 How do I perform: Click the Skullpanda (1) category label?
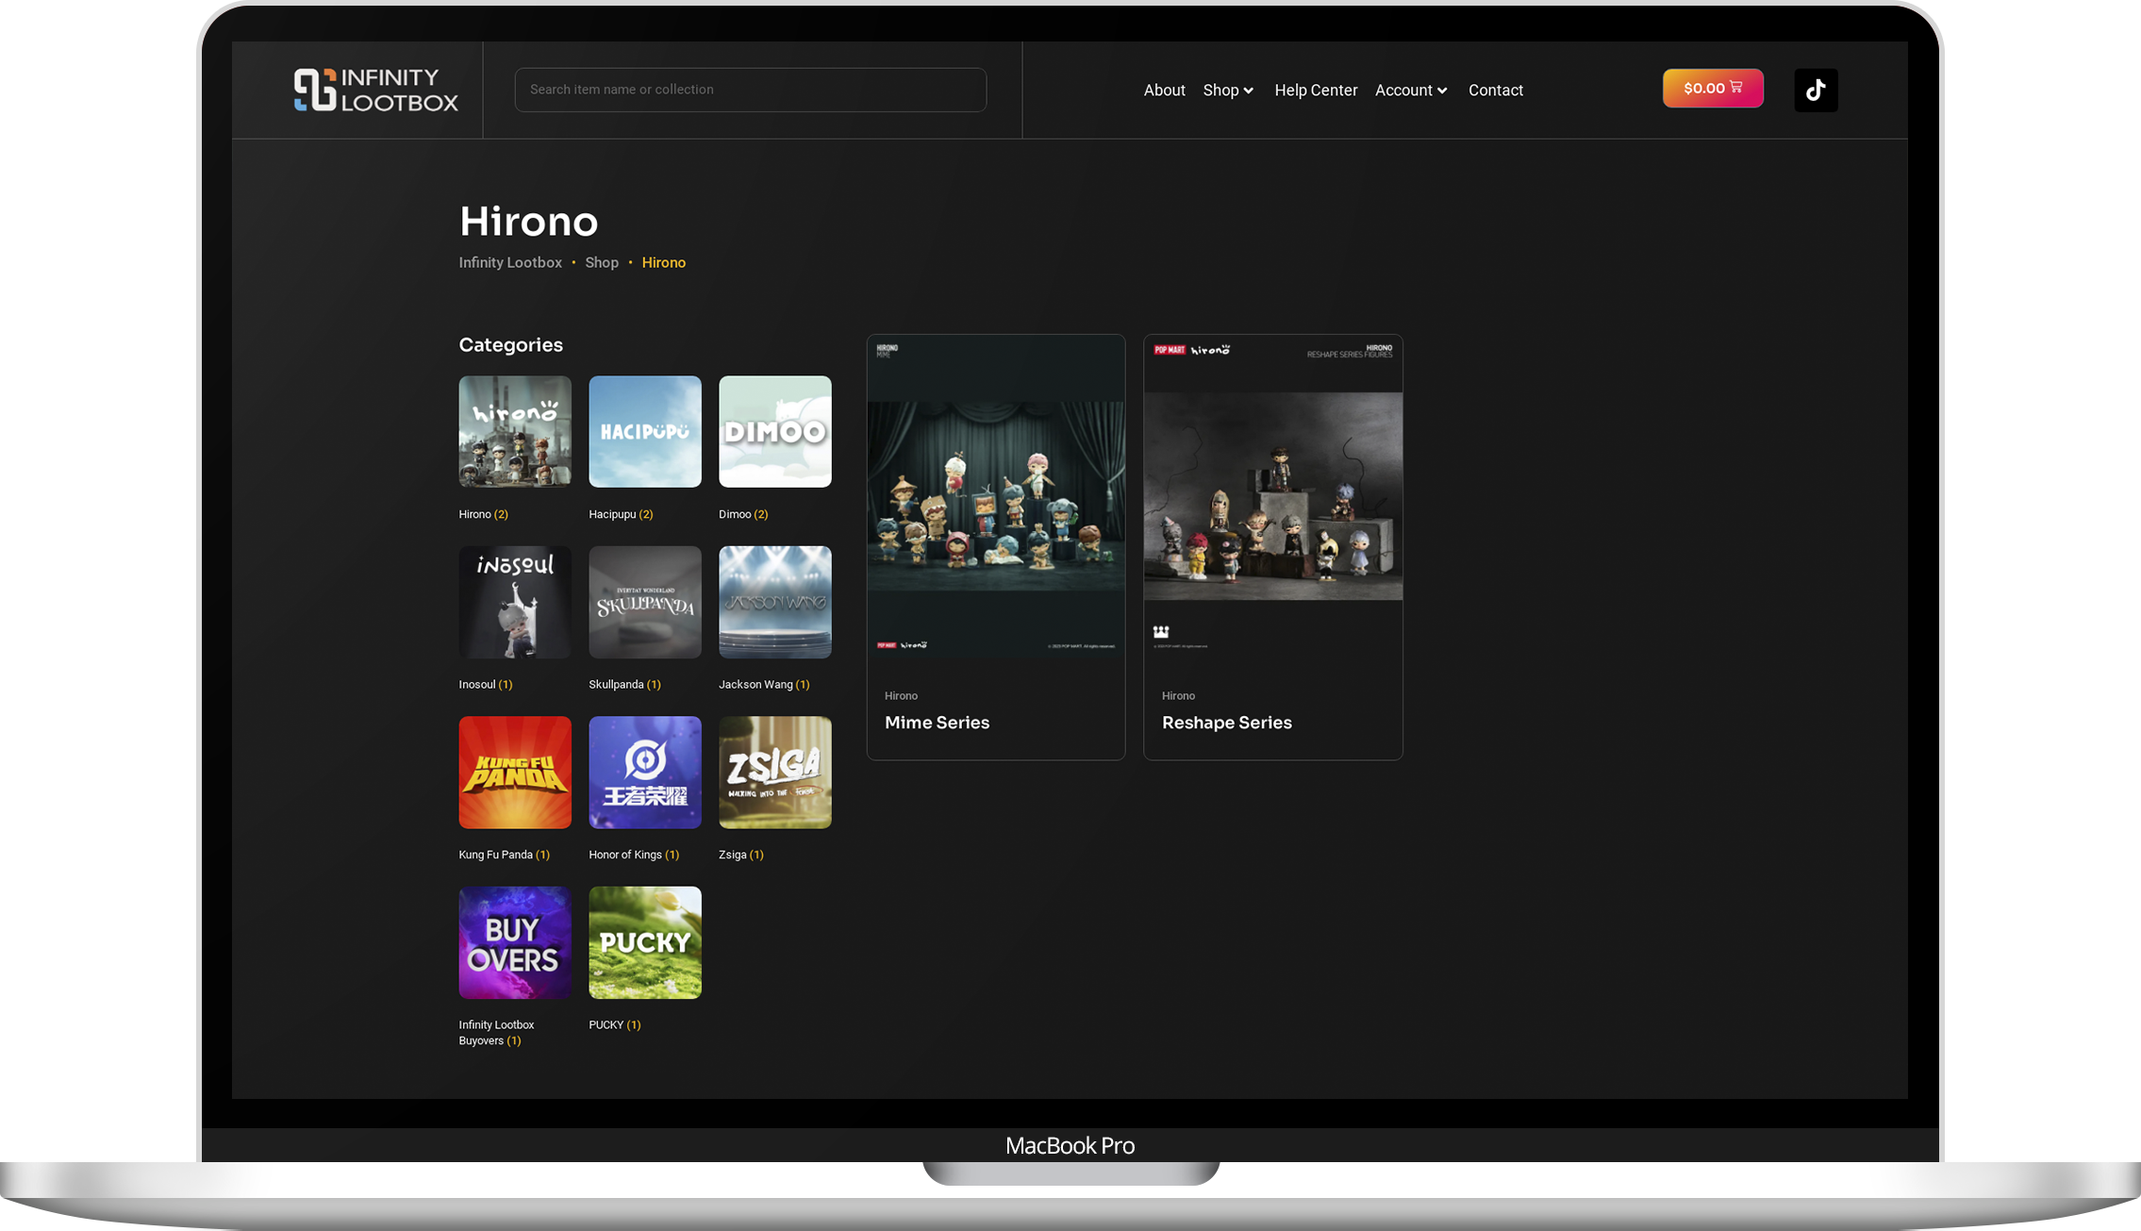pyautogui.click(x=624, y=685)
